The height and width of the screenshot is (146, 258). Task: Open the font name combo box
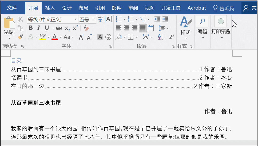53,19
